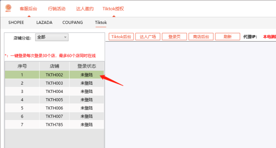Click sequence number 4 cell
The height and width of the screenshot is (148, 276).
22,100
